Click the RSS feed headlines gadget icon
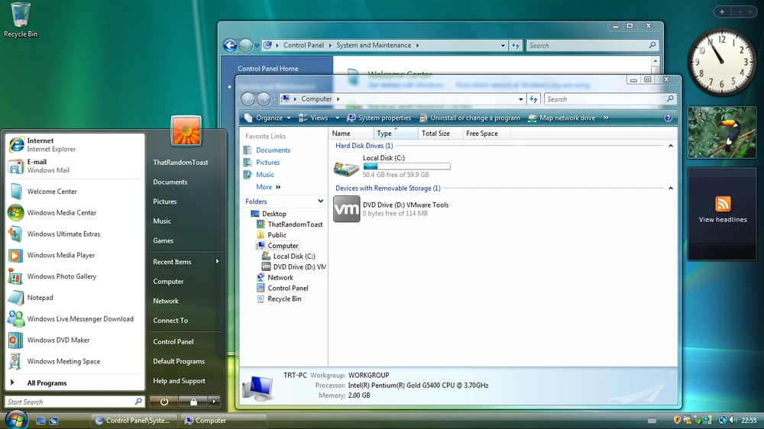 [723, 204]
